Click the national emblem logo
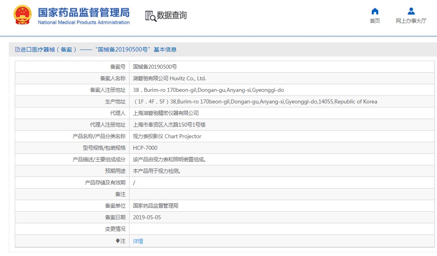The height and width of the screenshot is (256, 437). (x=22, y=14)
